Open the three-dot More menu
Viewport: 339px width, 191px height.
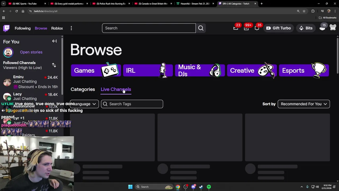click(x=71, y=28)
